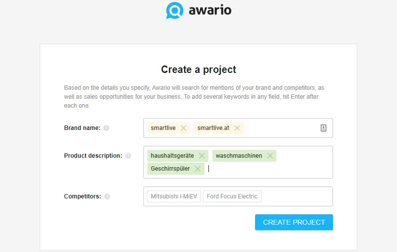Click the Create Project button
This screenshot has width=397, height=252.
click(294, 222)
